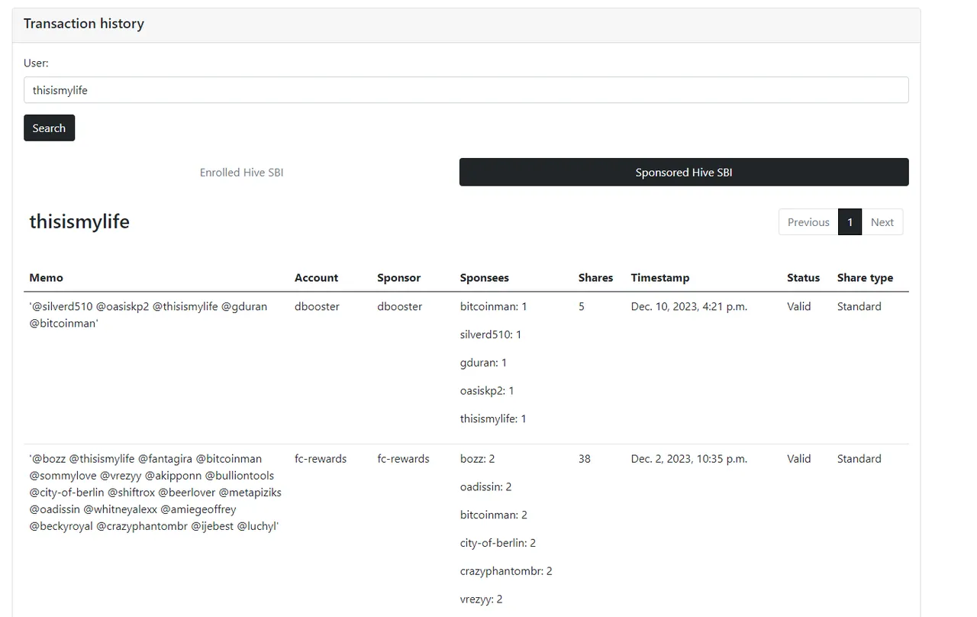977x617 pixels.
Task: Click the sponsee 'vrezyy: 2'
Action: click(x=481, y=599)
